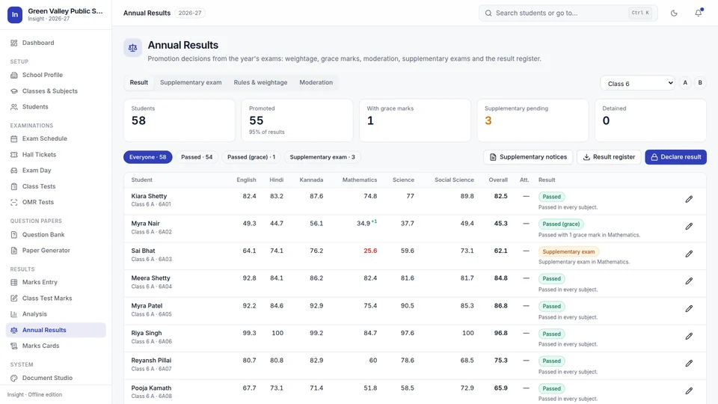The width and height of the screenshot is (718, 404).
Task: Click the Green Valley Public school name
Action: (65, 11)
